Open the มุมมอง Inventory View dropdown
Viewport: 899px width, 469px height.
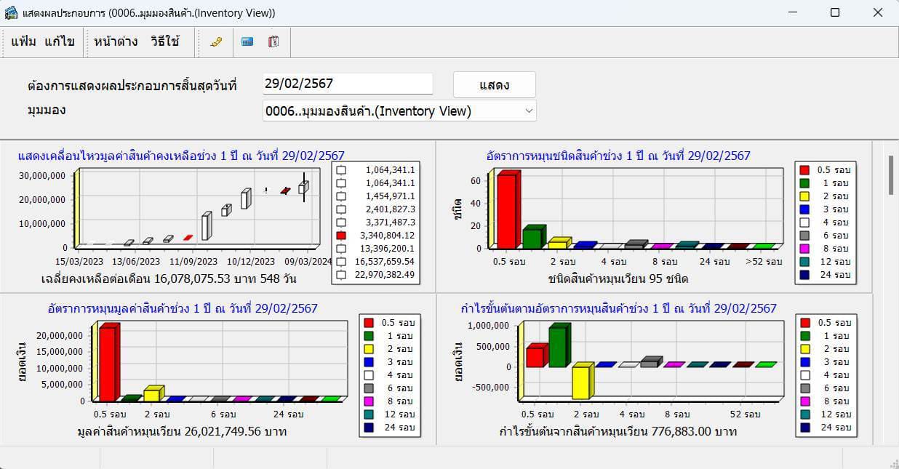coord(530,110)
